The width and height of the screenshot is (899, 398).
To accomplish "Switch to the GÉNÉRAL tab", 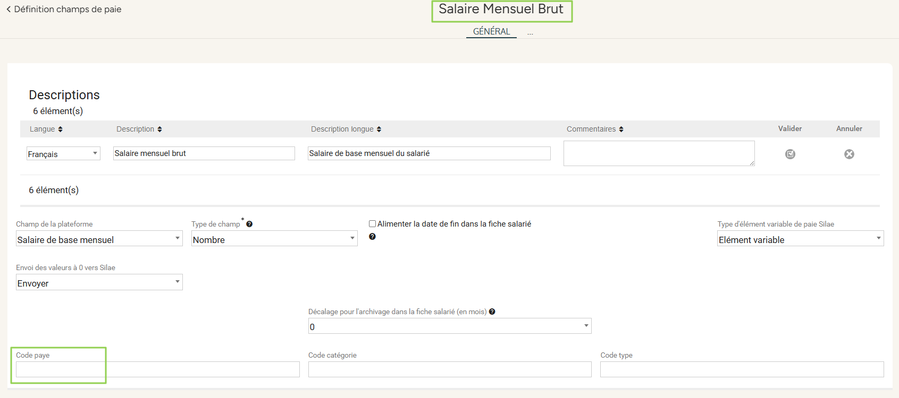I will pos(491,31).
